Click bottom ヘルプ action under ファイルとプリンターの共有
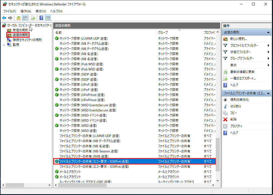The image size is (273, 195). [x=234, y=133]
